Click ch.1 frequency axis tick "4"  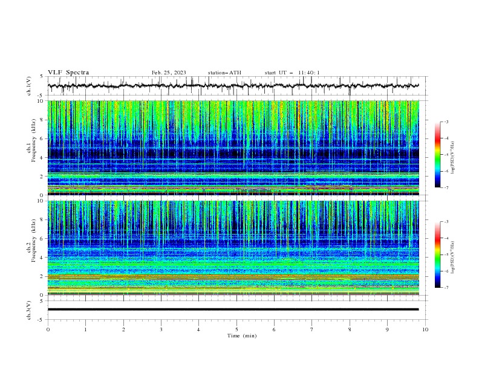coord(42,158)
